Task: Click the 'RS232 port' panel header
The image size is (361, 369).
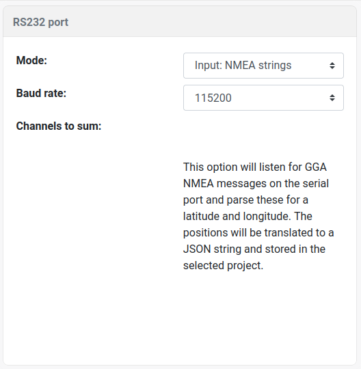Action: (180, 22)
